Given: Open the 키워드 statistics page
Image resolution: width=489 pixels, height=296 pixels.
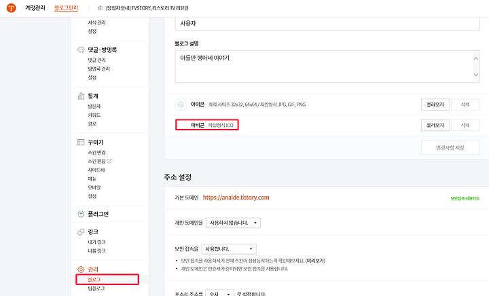Looking at the screenshot, I should pyautogui.click(x=94, y=115).
